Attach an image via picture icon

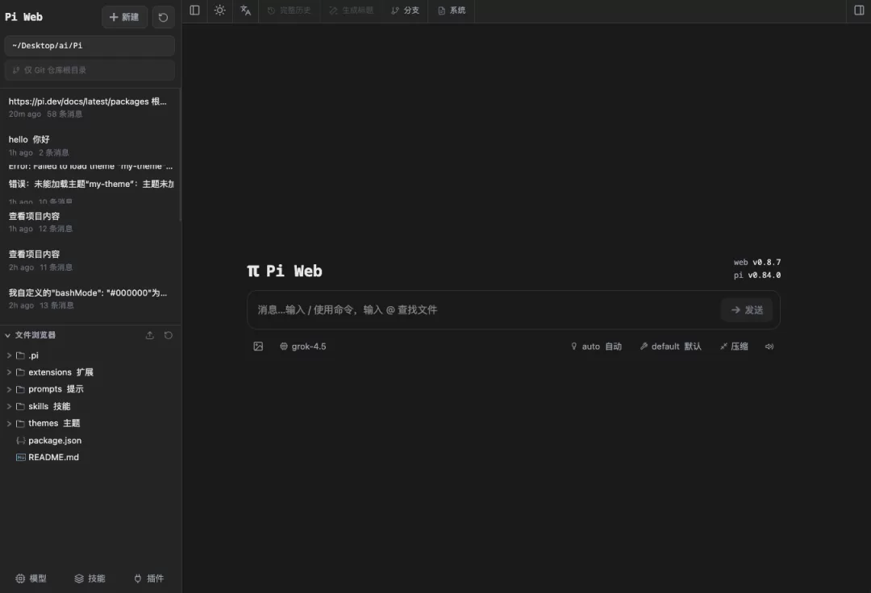coord(258,346)
